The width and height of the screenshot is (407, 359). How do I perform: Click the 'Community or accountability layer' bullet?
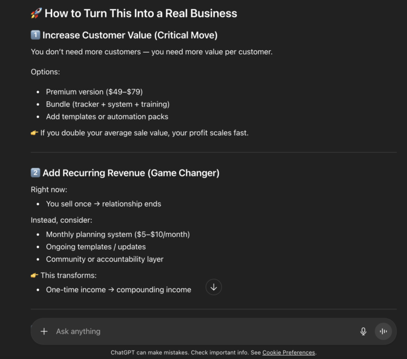[105, 259]
